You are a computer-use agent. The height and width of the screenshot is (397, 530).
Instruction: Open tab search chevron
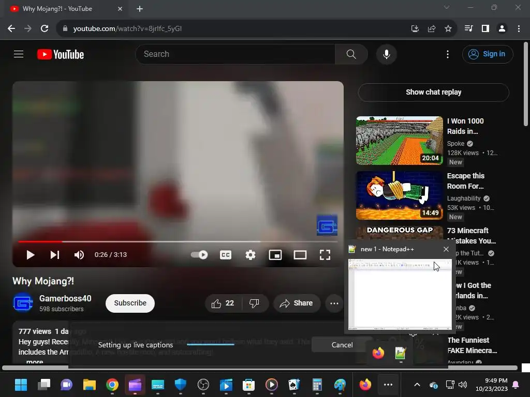click(447, 7)
